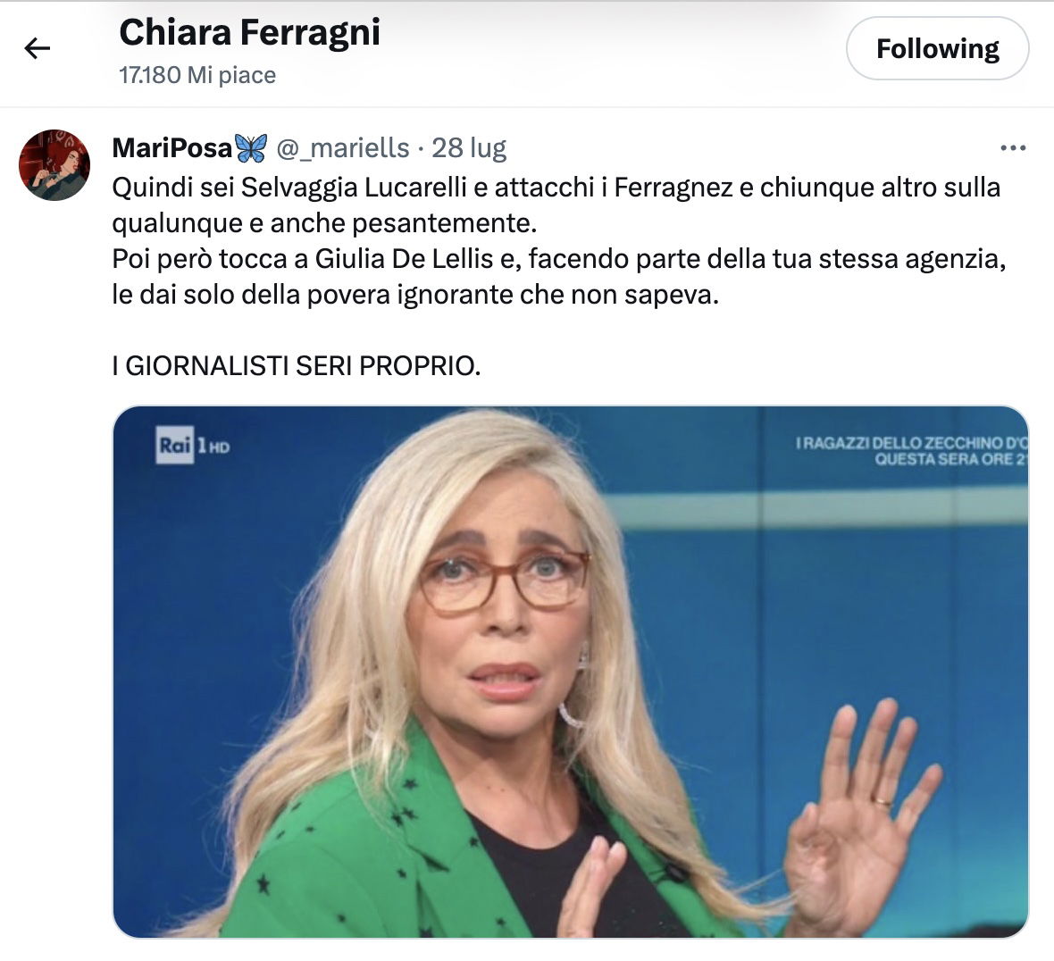Open the tweet via 28 lug timestamp
The height and width of the screenshot is (961, 1054).
pyautogui.click(x=469, y=148)
